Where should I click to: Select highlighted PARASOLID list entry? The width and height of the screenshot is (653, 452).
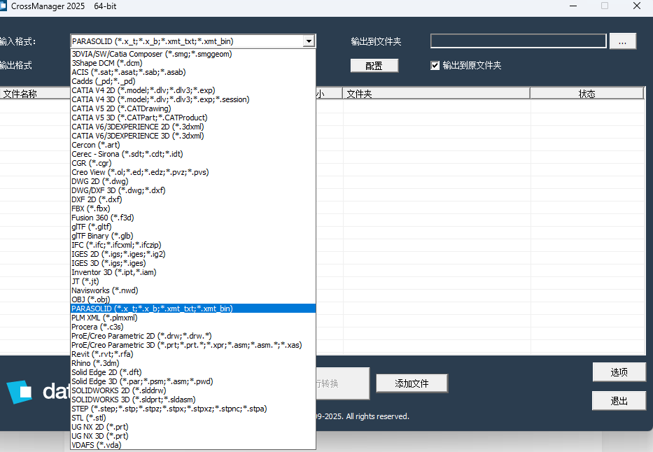(193, 309)
